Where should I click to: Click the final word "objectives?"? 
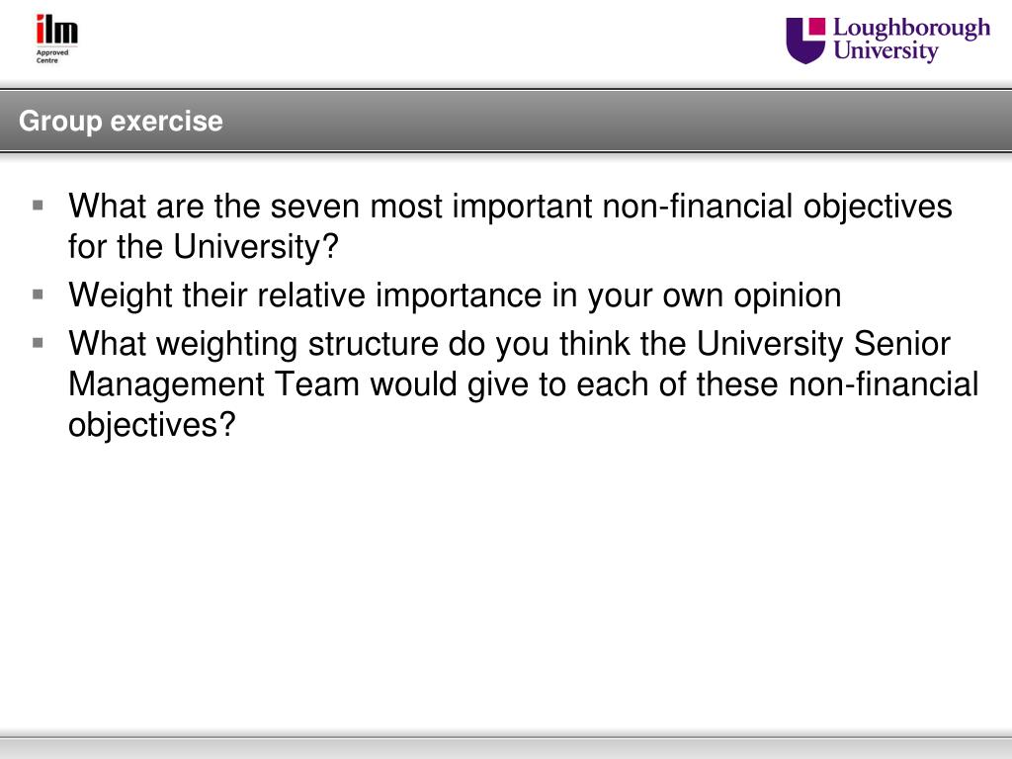(152, 426)
